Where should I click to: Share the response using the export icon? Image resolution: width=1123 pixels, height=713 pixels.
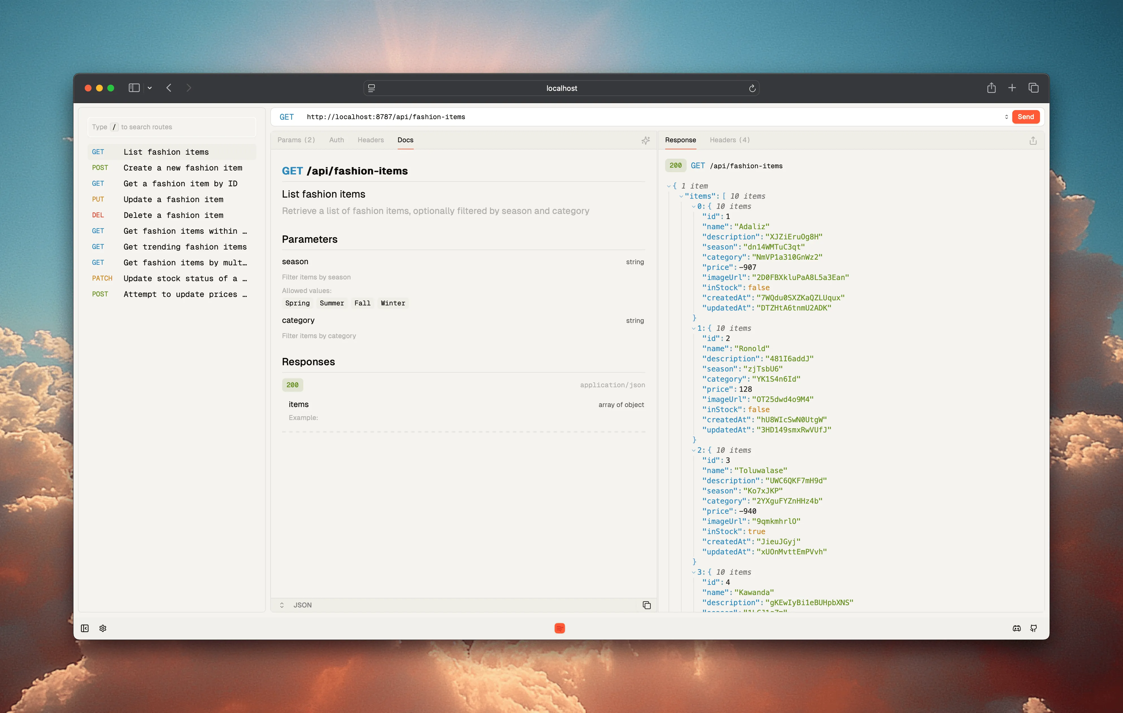point(1033,140)
